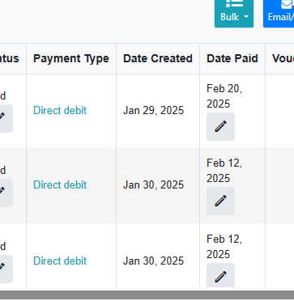Open Direct debit link in bottom row
The width and height of the screenshot is (294, 301).
point(60,261)
